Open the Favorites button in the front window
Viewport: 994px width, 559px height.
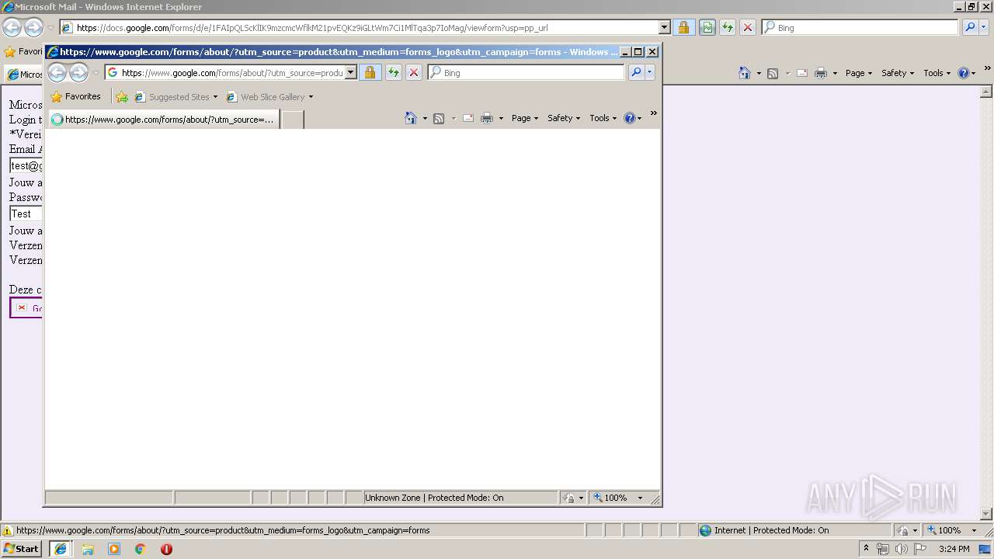[76, 97]
